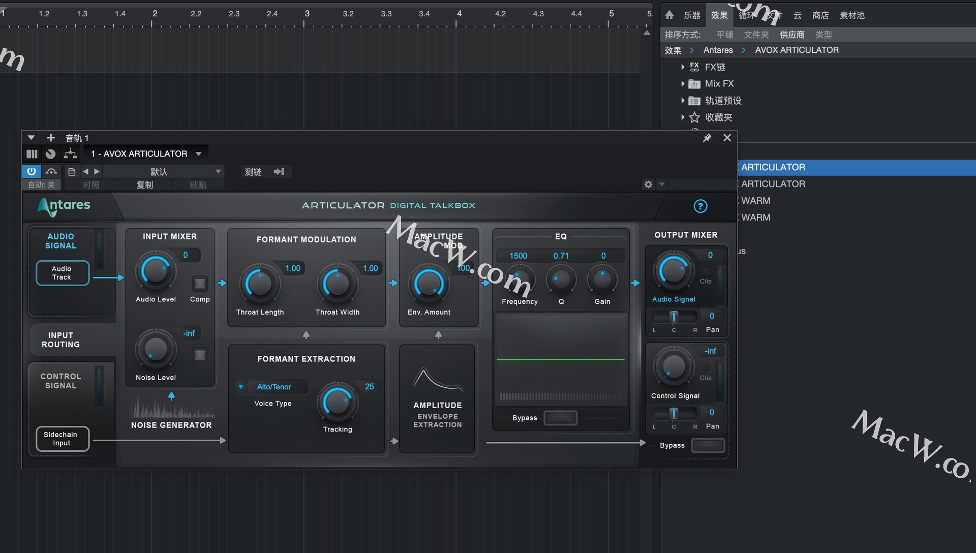Load next preset with right arrow

point(97,172)
